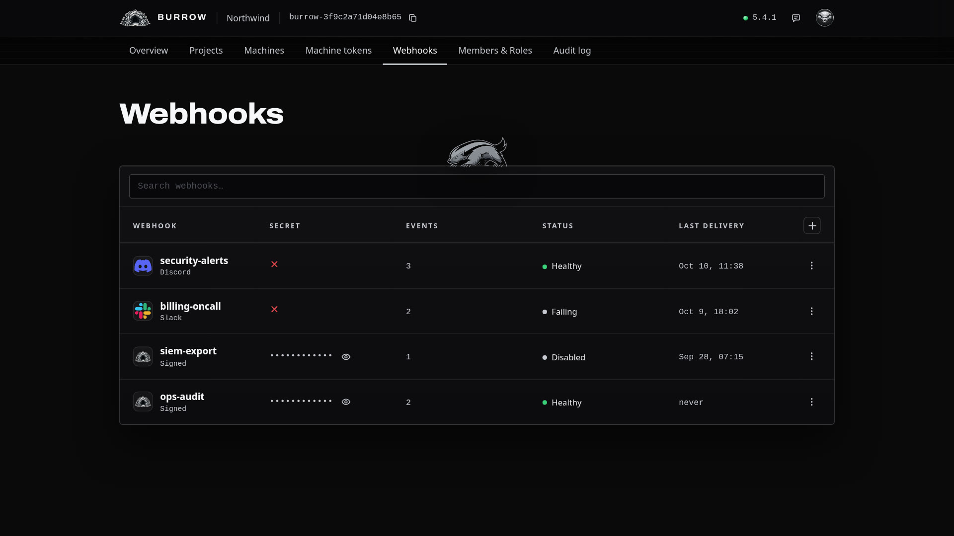The width and height of the screenshot is (954, 536).
Task: Click the ops-audit webhook icon
Action: (x=143, y=402)
